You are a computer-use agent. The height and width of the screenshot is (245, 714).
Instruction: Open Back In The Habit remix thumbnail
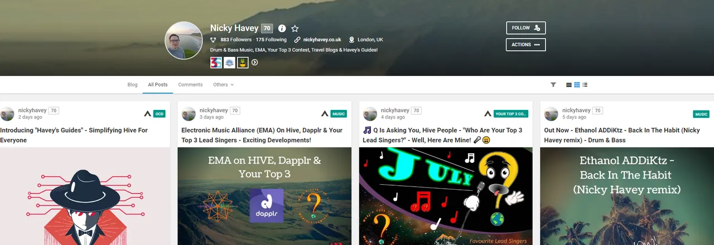point(627,196)
